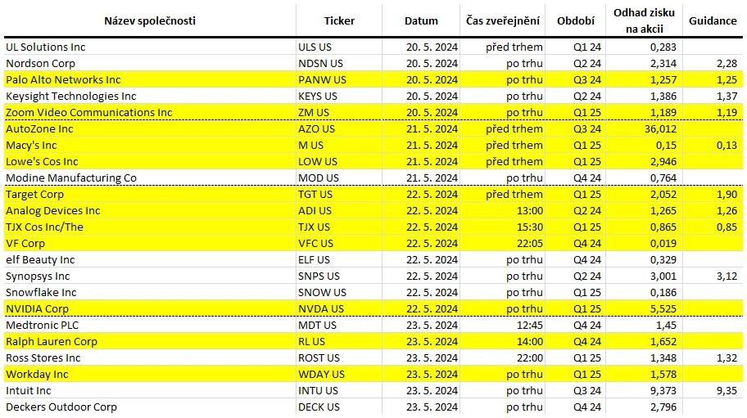
Task: Select the Ticker column header
Action: point(339,21)
